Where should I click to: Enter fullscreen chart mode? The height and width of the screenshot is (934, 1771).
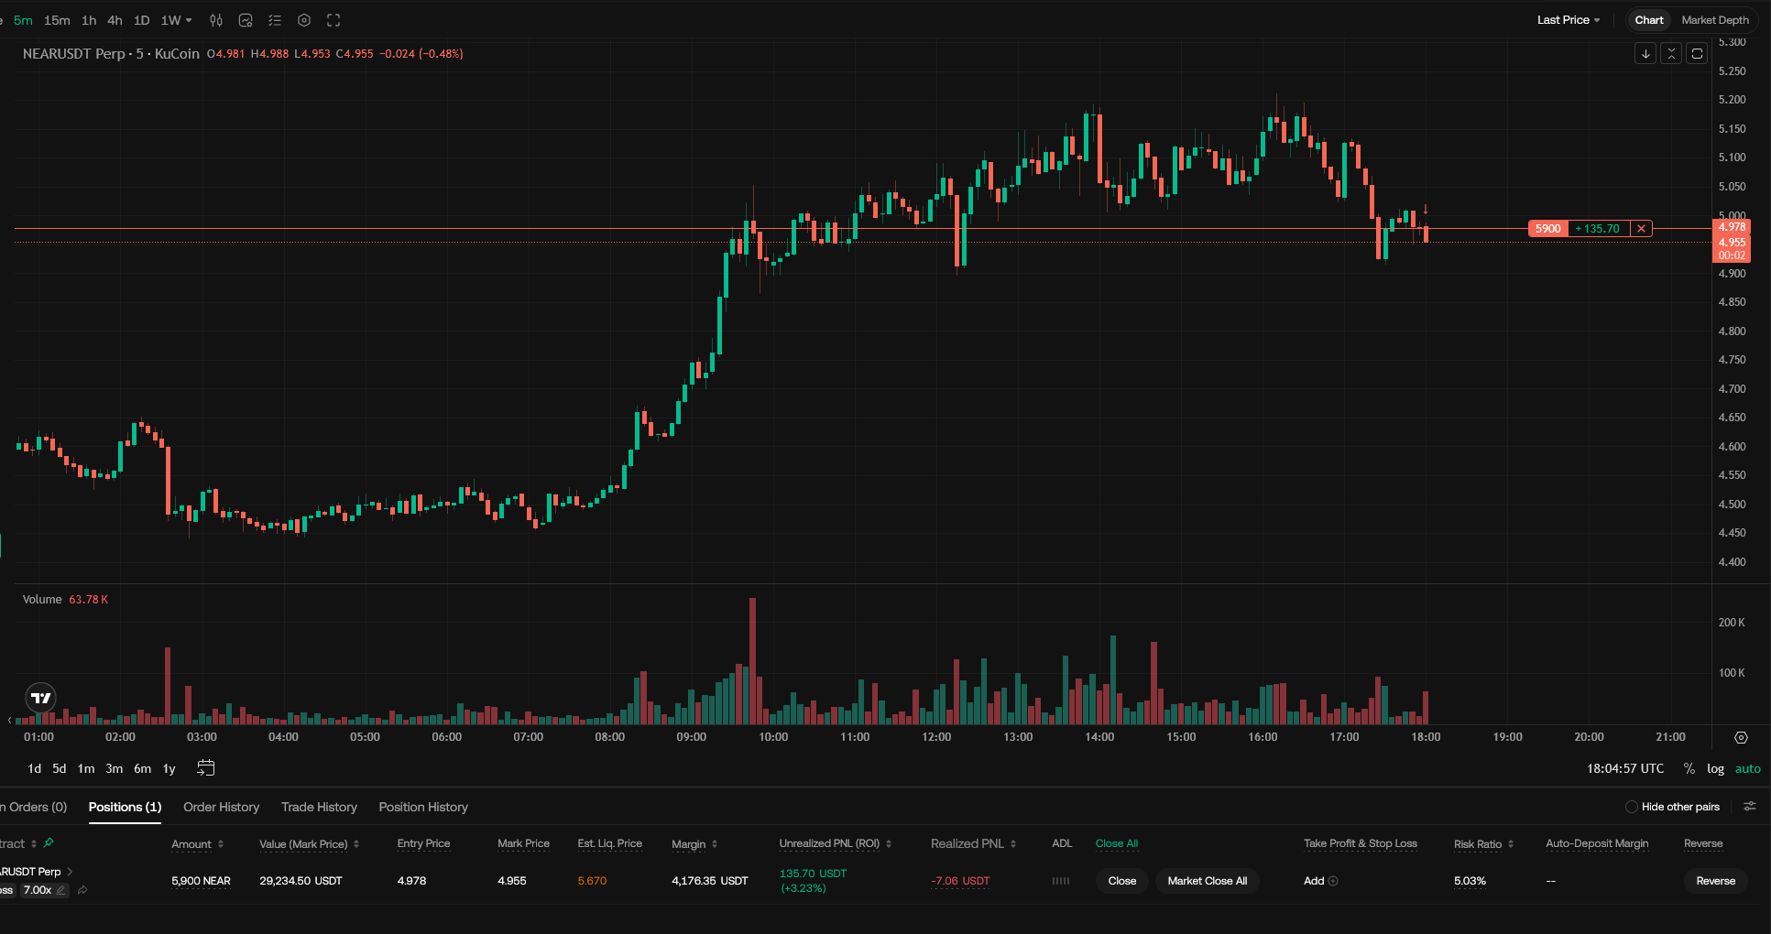click(x=333, y=20)
